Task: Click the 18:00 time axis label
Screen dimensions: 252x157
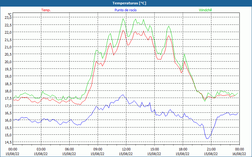Action: 183,149
